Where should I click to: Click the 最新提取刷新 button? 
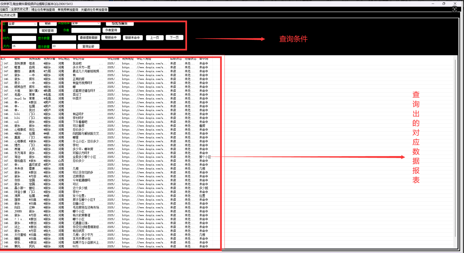(89, 38)
